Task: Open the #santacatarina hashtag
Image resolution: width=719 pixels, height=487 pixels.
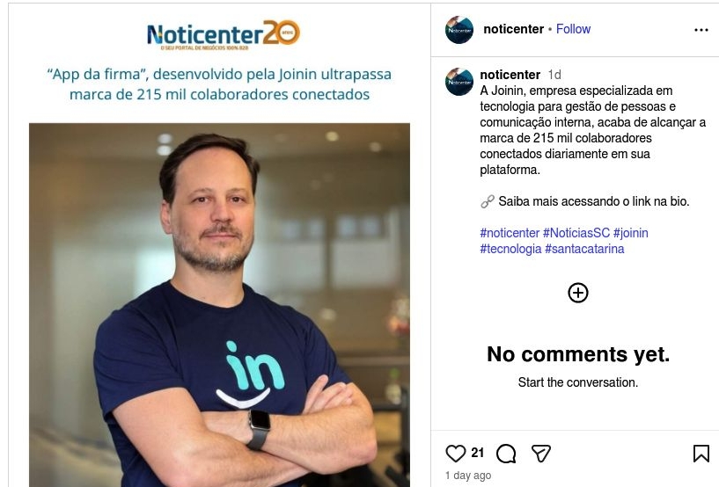Action: tap(584, 249)
